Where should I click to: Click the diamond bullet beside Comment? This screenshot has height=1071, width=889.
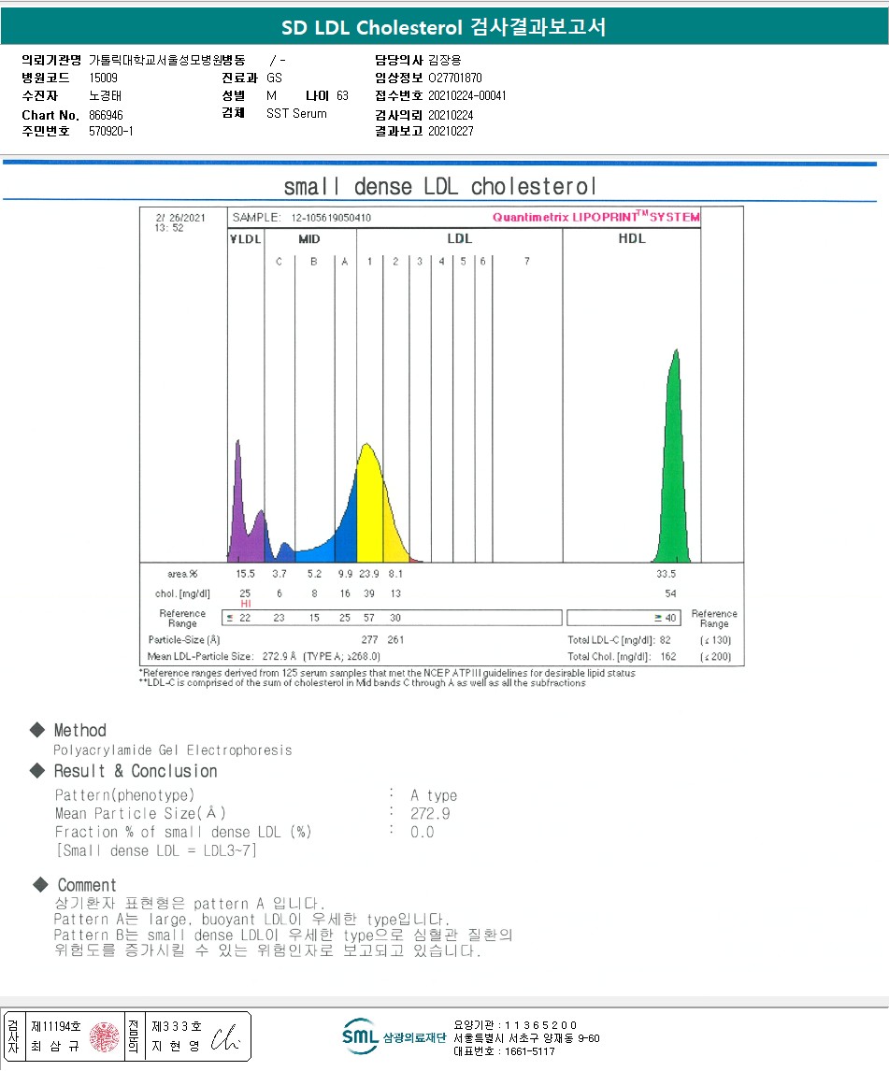pyautogui.click(x=40, y=884)
